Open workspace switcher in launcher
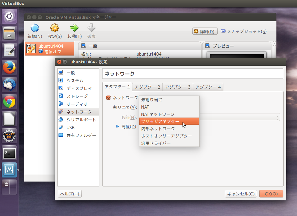297x216 pixels. point(9,187)
